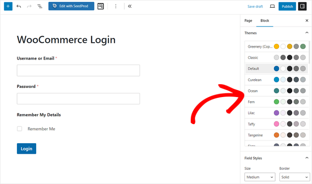This screenshot has height=184, width=312.
Task: Click the Remember My Details label
Action: pos(39,115)
